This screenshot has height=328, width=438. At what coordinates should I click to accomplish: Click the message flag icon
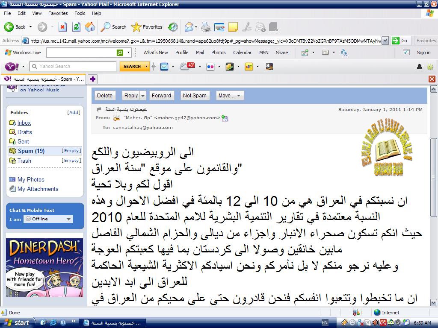coord(99,109)
